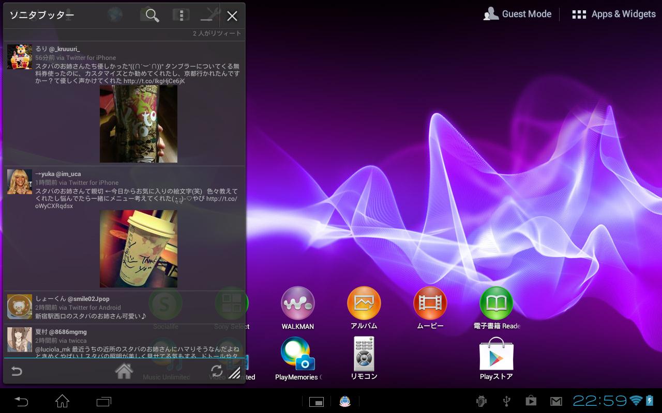The height and width of the screenshot is (413, 662).
Task: Tap '56分前 via Twitter for iPhone' timestamp
Action: point(76,58)
